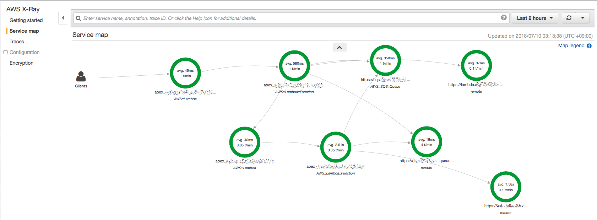Click the help question mark icon

[x=504, y=18]
